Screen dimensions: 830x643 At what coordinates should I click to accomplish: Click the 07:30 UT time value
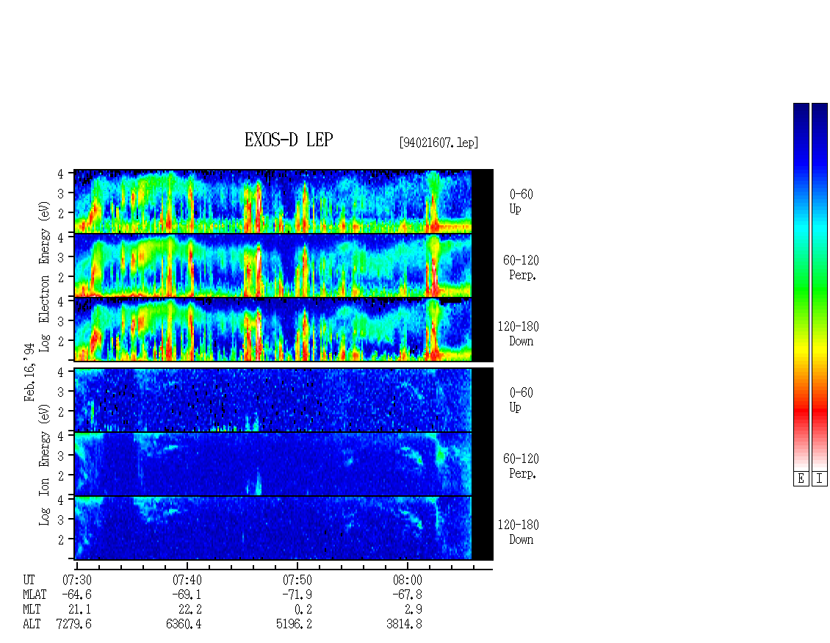(x=77, y=580)
